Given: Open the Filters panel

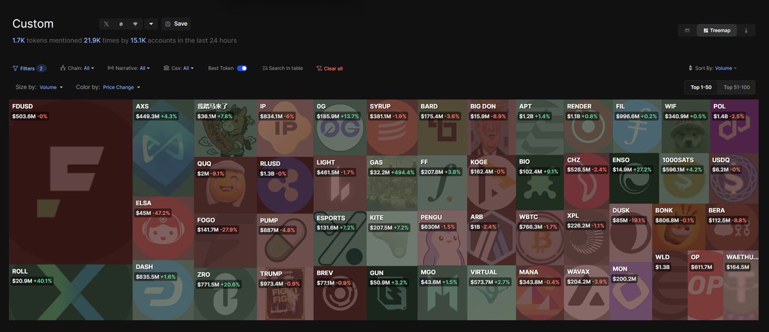Looking at the screenshot, I should point(29,68).
